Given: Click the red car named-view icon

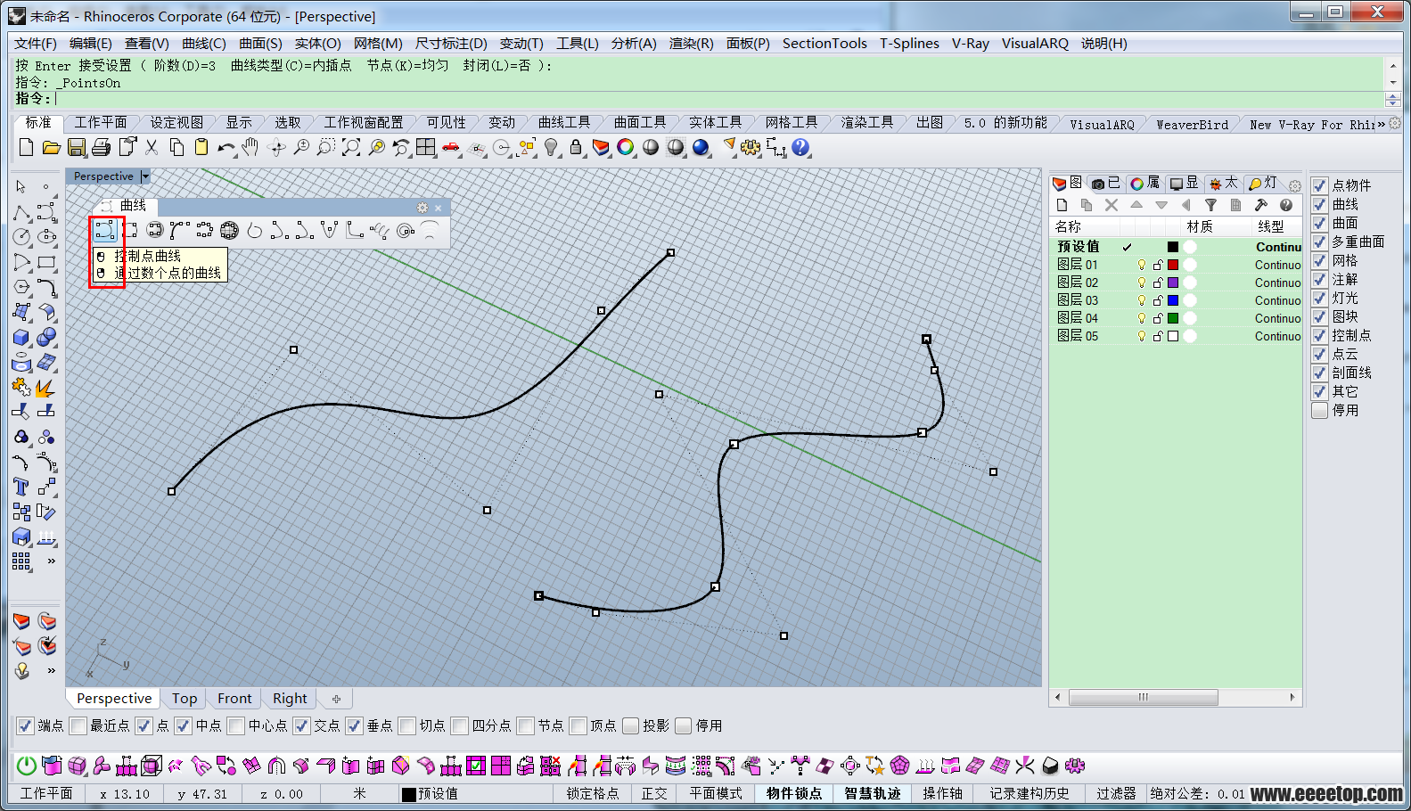Looking at the screenshot, I should (451, 148).
